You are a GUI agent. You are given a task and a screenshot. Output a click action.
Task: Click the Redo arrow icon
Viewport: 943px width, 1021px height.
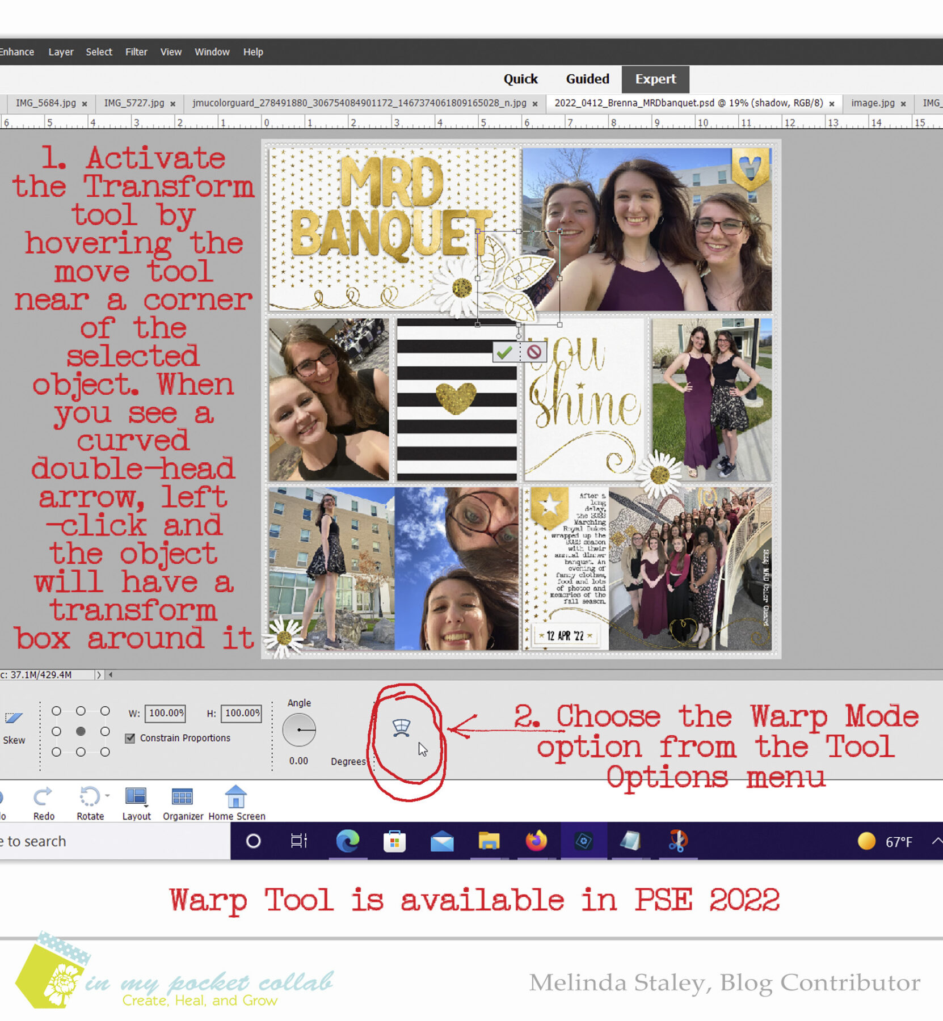coord(43,797)
